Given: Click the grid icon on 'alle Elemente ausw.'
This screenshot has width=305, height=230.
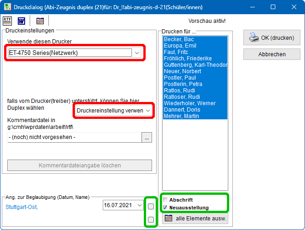Looking at the screenshot, I should click(168, 218).
